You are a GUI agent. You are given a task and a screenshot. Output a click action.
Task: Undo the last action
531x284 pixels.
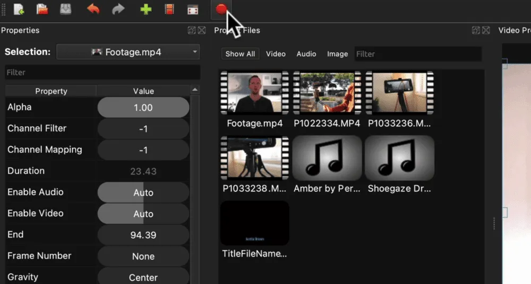(93, 9)
